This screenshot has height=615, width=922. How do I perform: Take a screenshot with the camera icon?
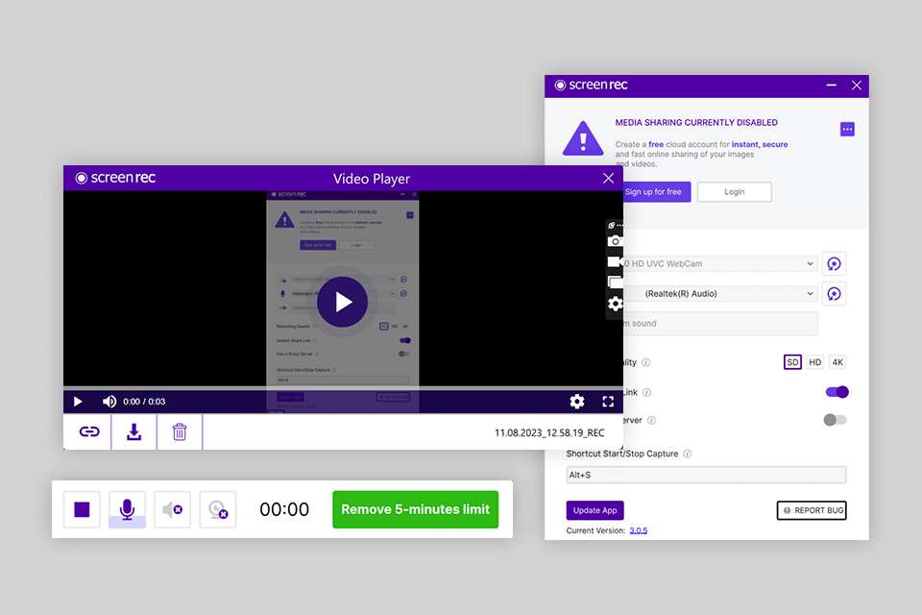(615, 240)
